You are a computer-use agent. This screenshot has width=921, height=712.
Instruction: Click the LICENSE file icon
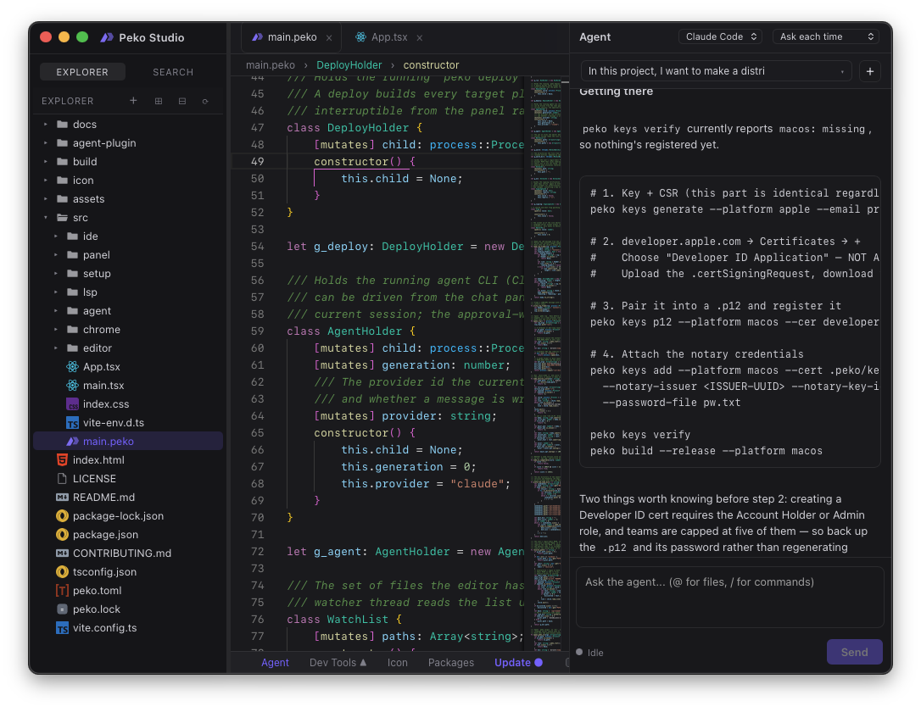62,479
